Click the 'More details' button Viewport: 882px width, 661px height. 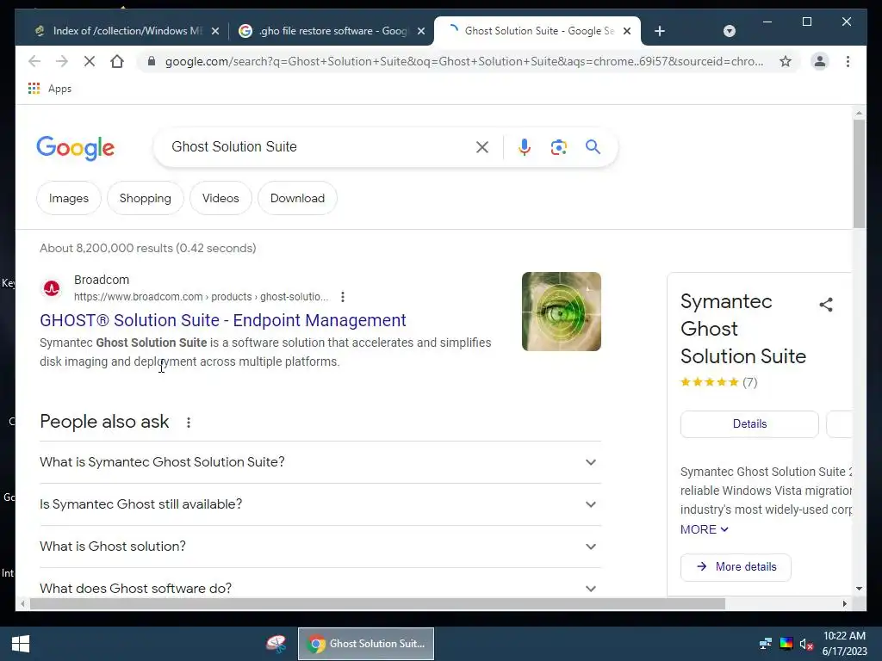pos(736,567)
